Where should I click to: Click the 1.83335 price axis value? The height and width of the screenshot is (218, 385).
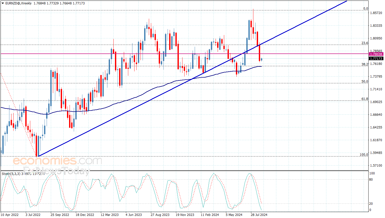coord(376,26)
